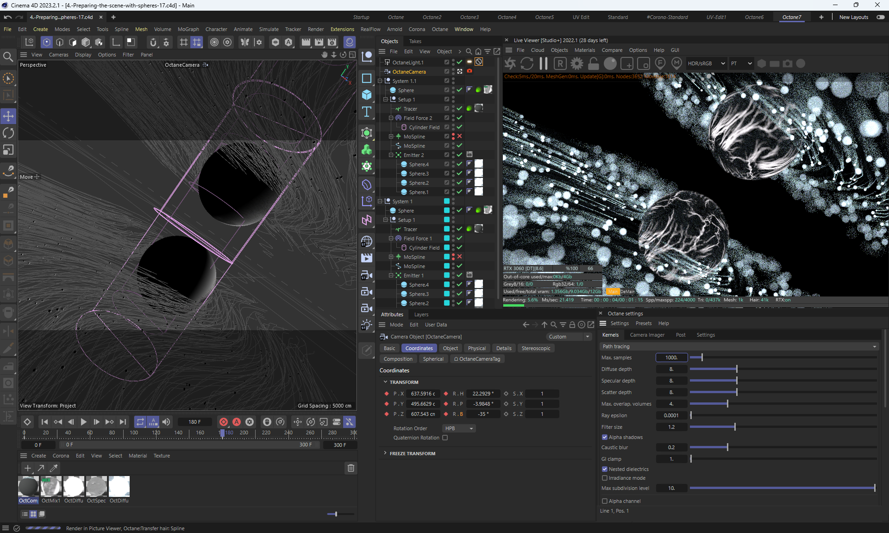Select the Move tool in left toolbar
Viewport: 889px width, 533px height.
tap(8, 116)
